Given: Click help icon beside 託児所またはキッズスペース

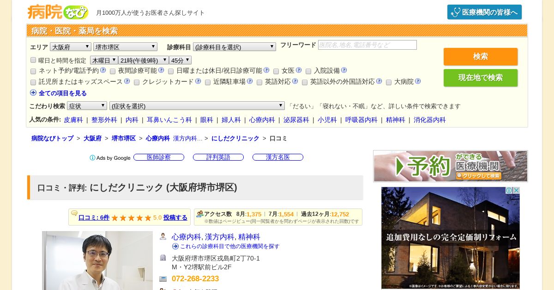Looking at the screenshot, I should (x=127, y=81).
